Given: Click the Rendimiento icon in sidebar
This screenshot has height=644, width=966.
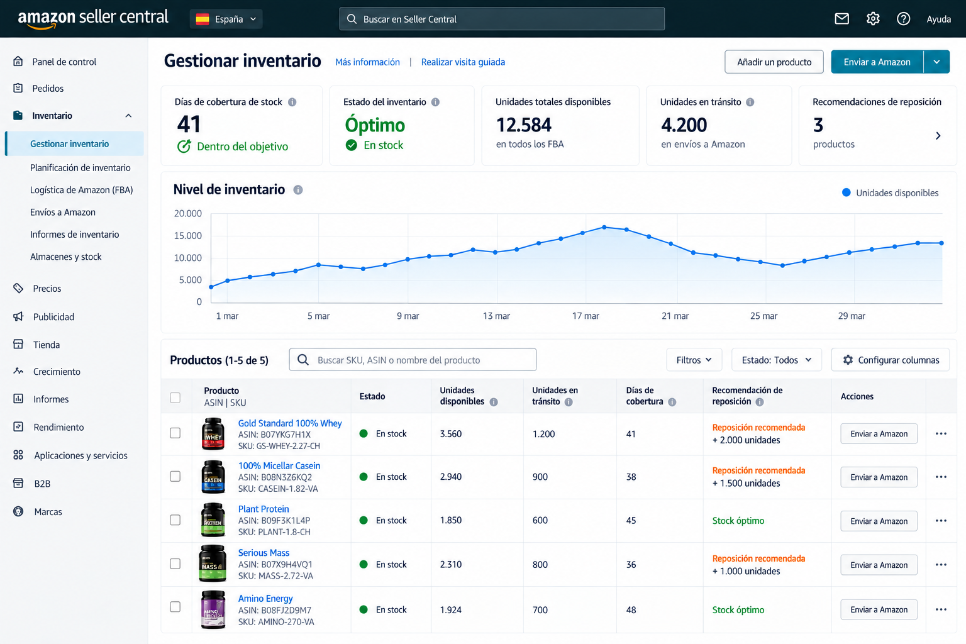Looking at the screenshot, I should tap(18, 426).
